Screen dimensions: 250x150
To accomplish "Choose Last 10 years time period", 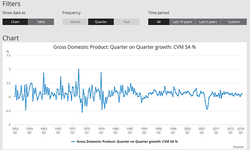I will (182, 22).
